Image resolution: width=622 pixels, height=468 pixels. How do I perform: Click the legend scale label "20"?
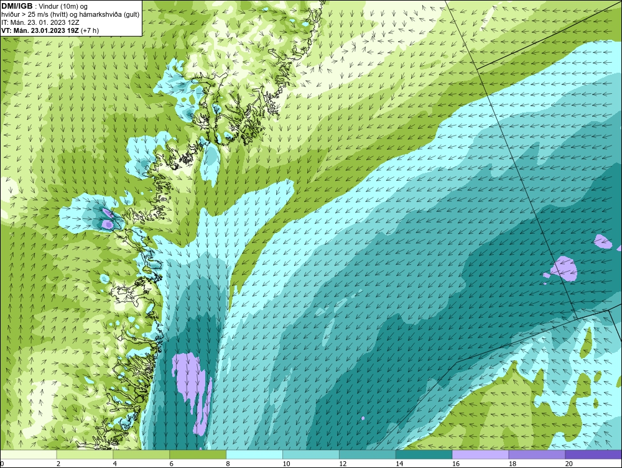(569, 464)
